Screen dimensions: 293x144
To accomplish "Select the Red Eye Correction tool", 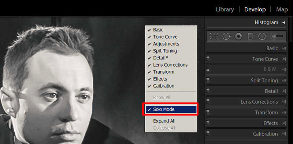I will pyautogui.click(x=238, y=36).
